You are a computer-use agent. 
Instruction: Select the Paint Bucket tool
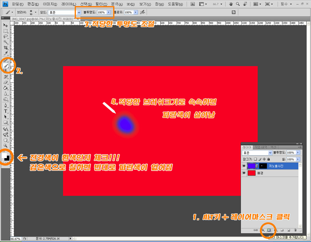tap(6, 88)
